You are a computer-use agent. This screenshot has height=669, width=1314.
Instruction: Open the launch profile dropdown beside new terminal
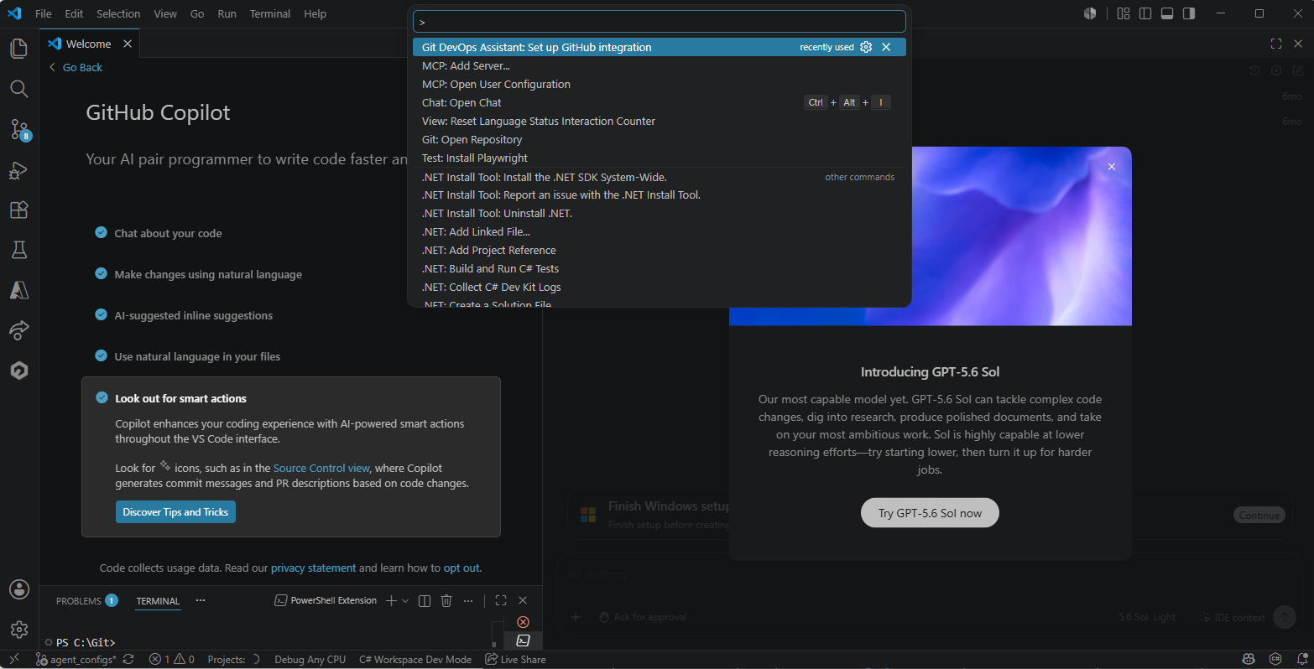coord(405,600)
